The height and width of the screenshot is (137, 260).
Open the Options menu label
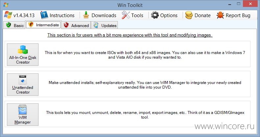click(x=169, y=15)
